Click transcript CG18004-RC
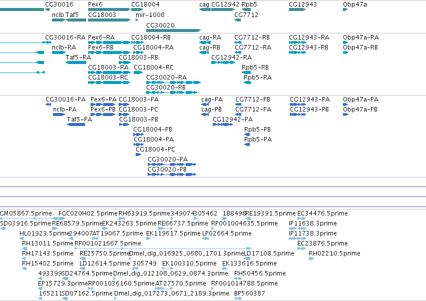The width and height of the screenshot is (426, 301). click(154, 67)
